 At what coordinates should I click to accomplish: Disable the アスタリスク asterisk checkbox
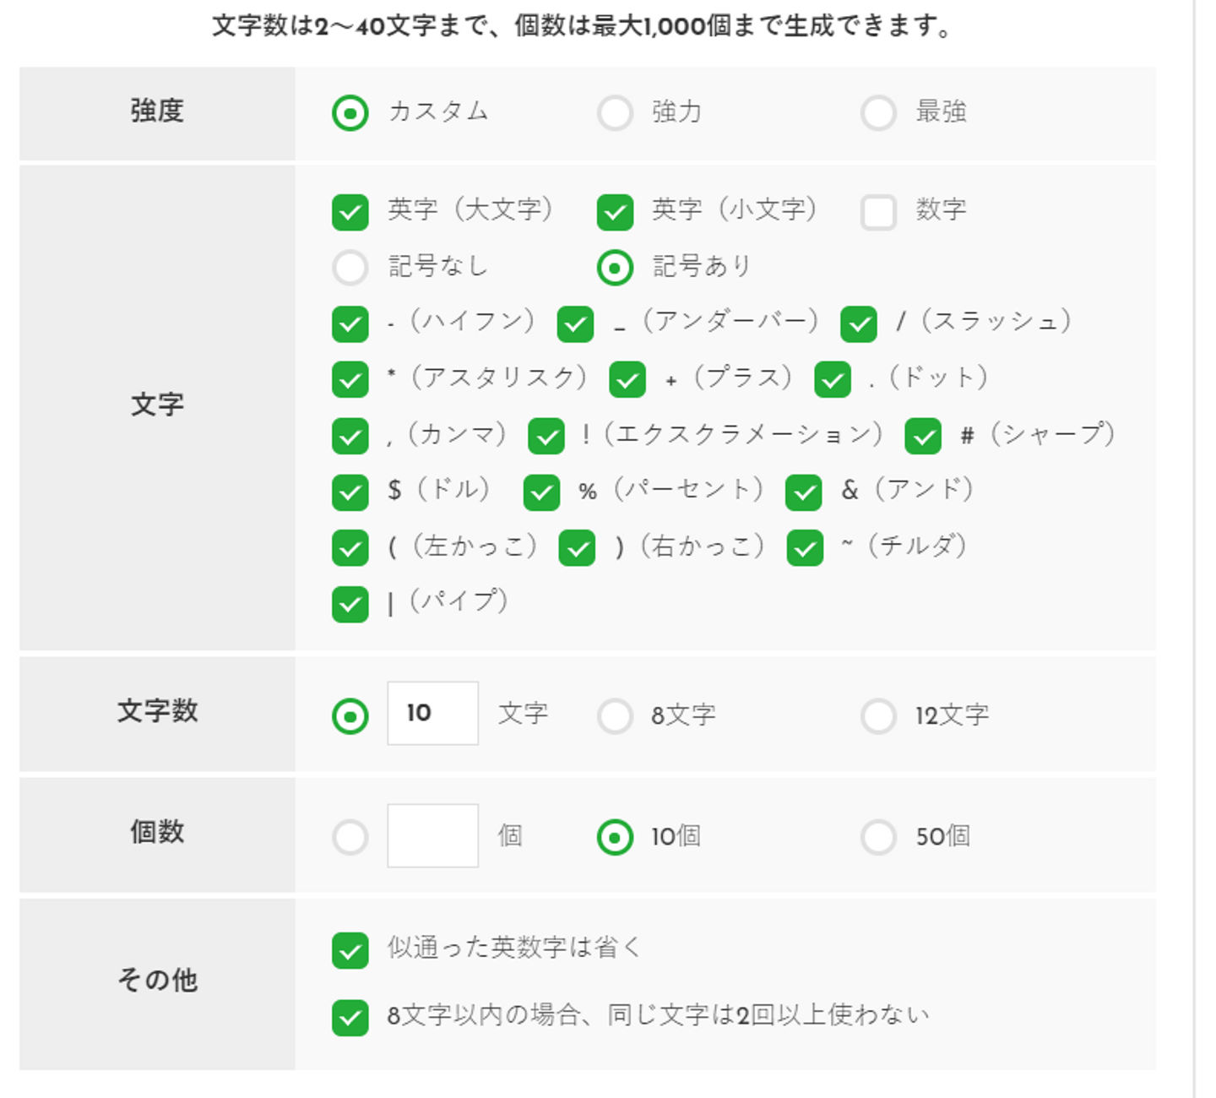350,380
